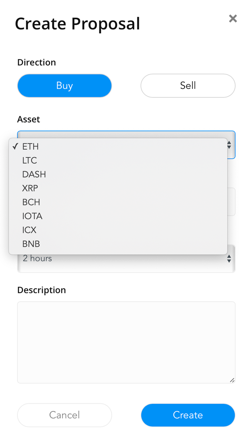Image resolution: width=252 pixels, height=443 pixels.
Task: Focus the Description text area
Action: pos(126,342)
